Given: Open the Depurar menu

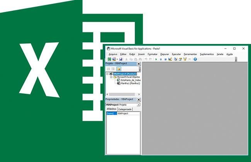Looking at the screenshot, I should pos(165,54).
